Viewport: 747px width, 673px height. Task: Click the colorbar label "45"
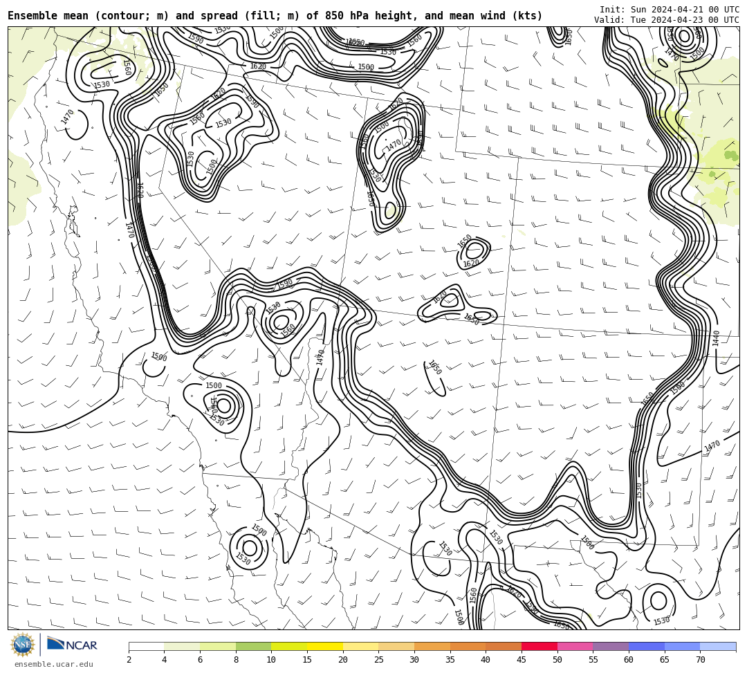[x=522, y=660]
